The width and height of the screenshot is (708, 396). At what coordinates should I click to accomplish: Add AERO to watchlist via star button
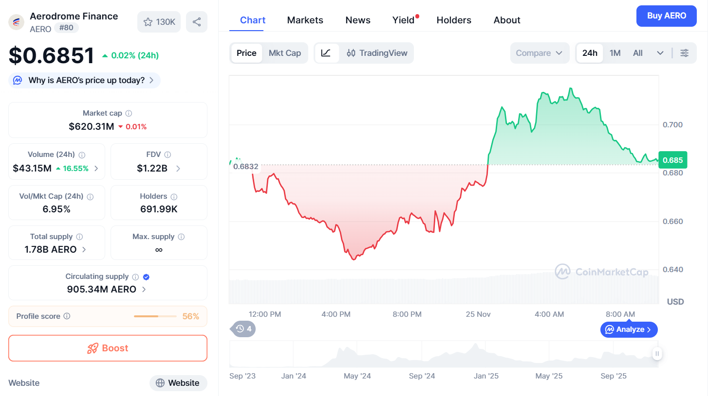tap(159, 22)
